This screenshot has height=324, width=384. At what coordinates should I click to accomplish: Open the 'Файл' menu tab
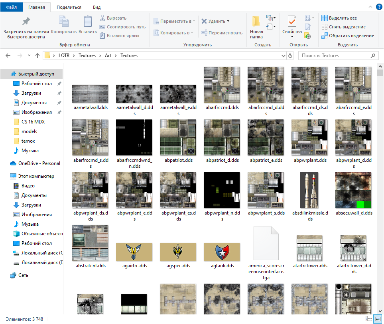click(12, 7)
